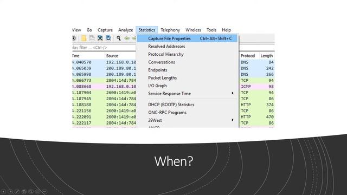Open the Help menu

coord(227,30)
